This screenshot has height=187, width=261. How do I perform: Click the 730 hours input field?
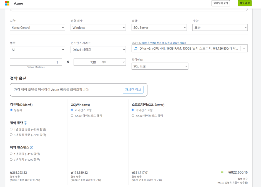coord(87,62)
